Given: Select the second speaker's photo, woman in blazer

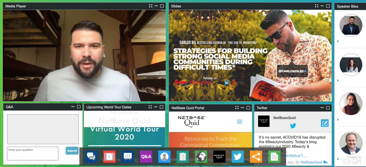Looking at the screenshot, I should tap(350, 64).
